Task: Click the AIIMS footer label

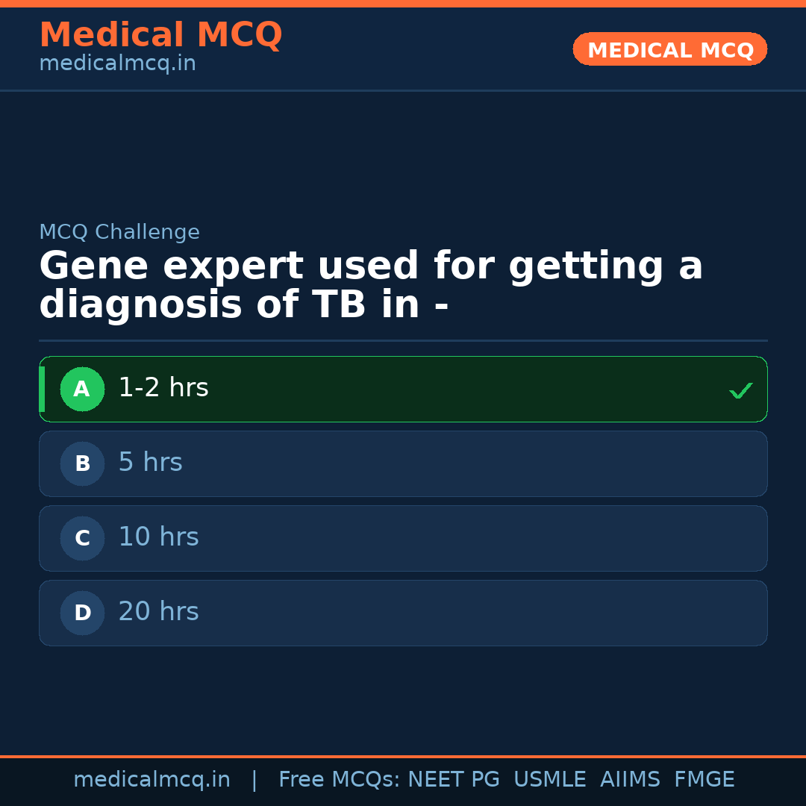Action: tap(630, 780)
